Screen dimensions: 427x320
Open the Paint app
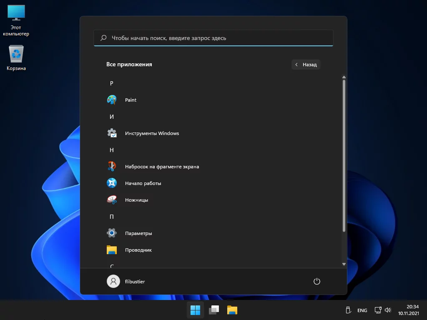[x=131, y=100]
